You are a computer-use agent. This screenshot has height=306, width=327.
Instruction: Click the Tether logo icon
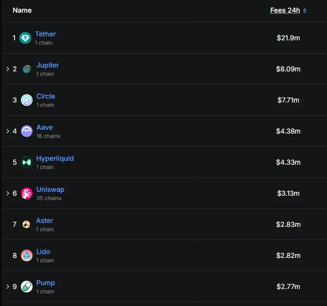(x=25, y=38)
